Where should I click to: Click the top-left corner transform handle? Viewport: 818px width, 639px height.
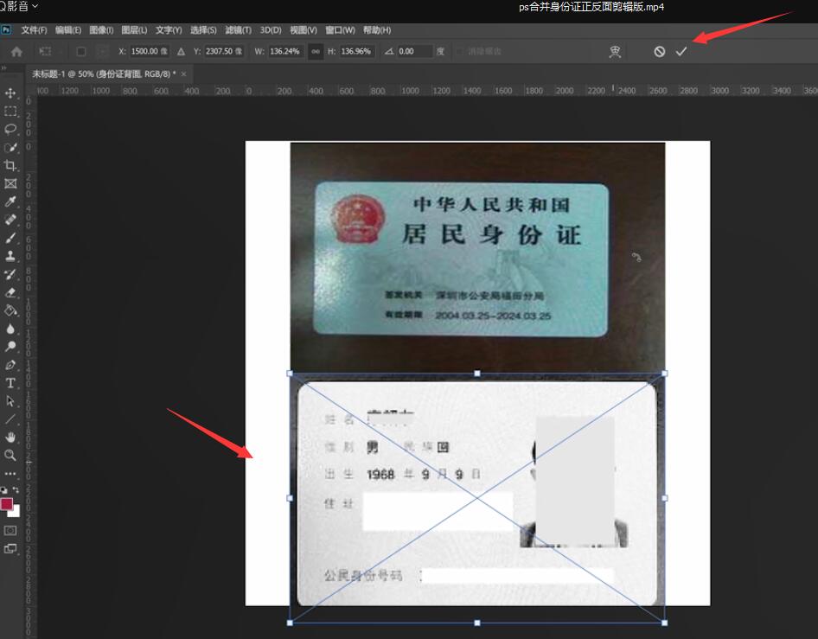point(290,374)
